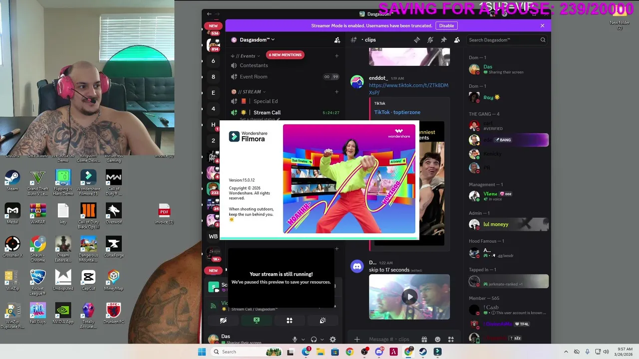Image resolution: width=639 pixels, height=359 pixels.
Task: Open Discord activities button in voice panel
Action: tap(290, 321)
